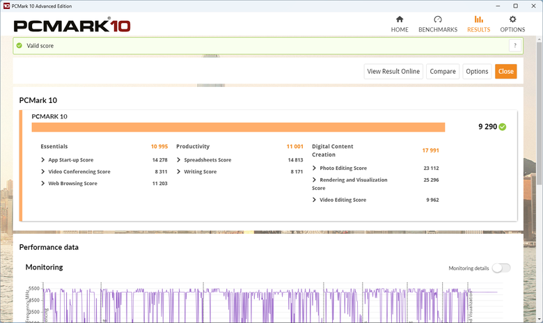Click the Options gear icon
Viewport: 543px width, 323px height.
tap(512, 19)
